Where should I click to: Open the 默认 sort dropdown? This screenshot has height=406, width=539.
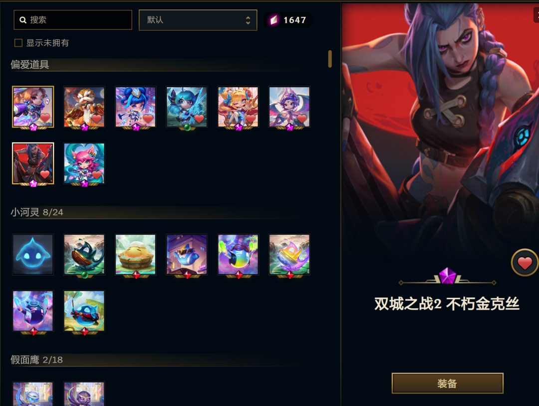click(198, 20)
